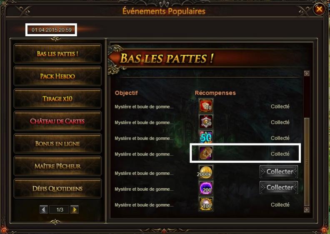Go to next event page with yellow arrow
330x234 pixels.
pos(75,209)
